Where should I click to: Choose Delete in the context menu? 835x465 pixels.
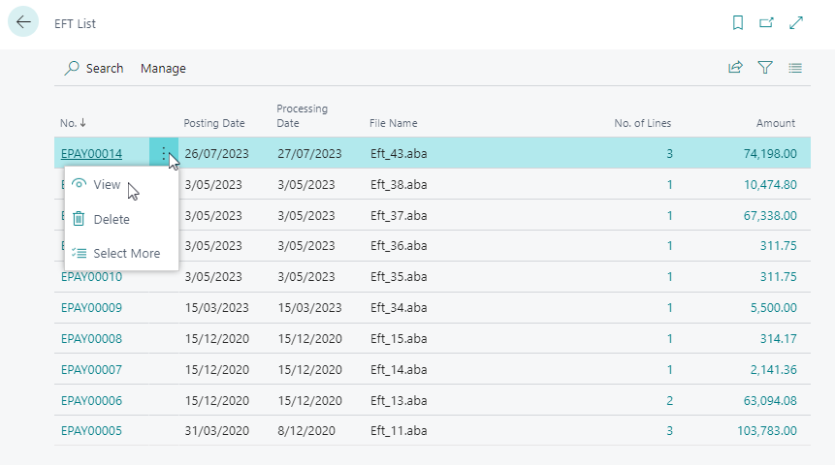click(111, 219)
